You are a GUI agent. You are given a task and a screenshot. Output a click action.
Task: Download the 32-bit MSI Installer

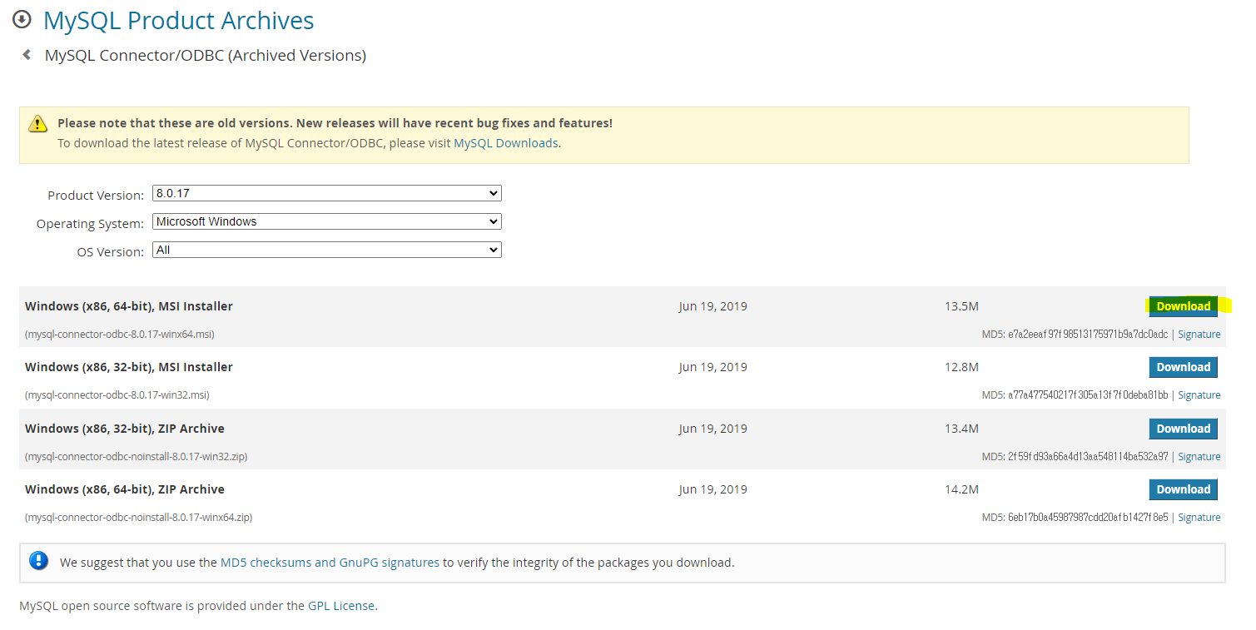click(1183, 367)
